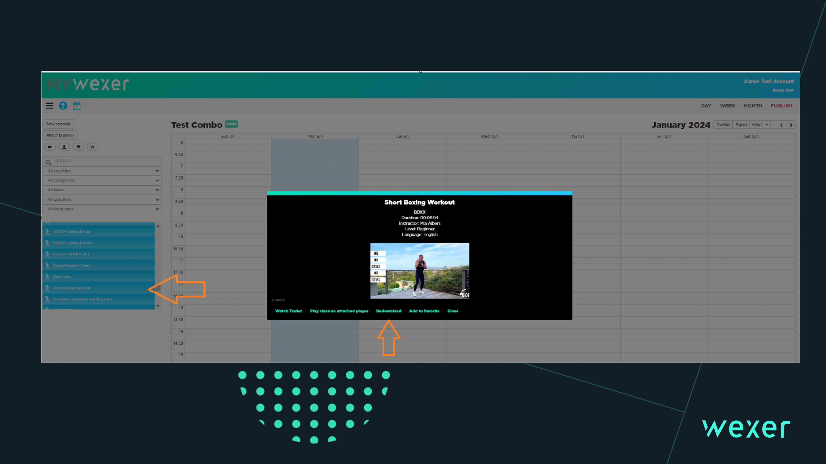The height and width of the screenshot is (464, 826).
Task: Toggle the person filter button
Action: (64, 147)
